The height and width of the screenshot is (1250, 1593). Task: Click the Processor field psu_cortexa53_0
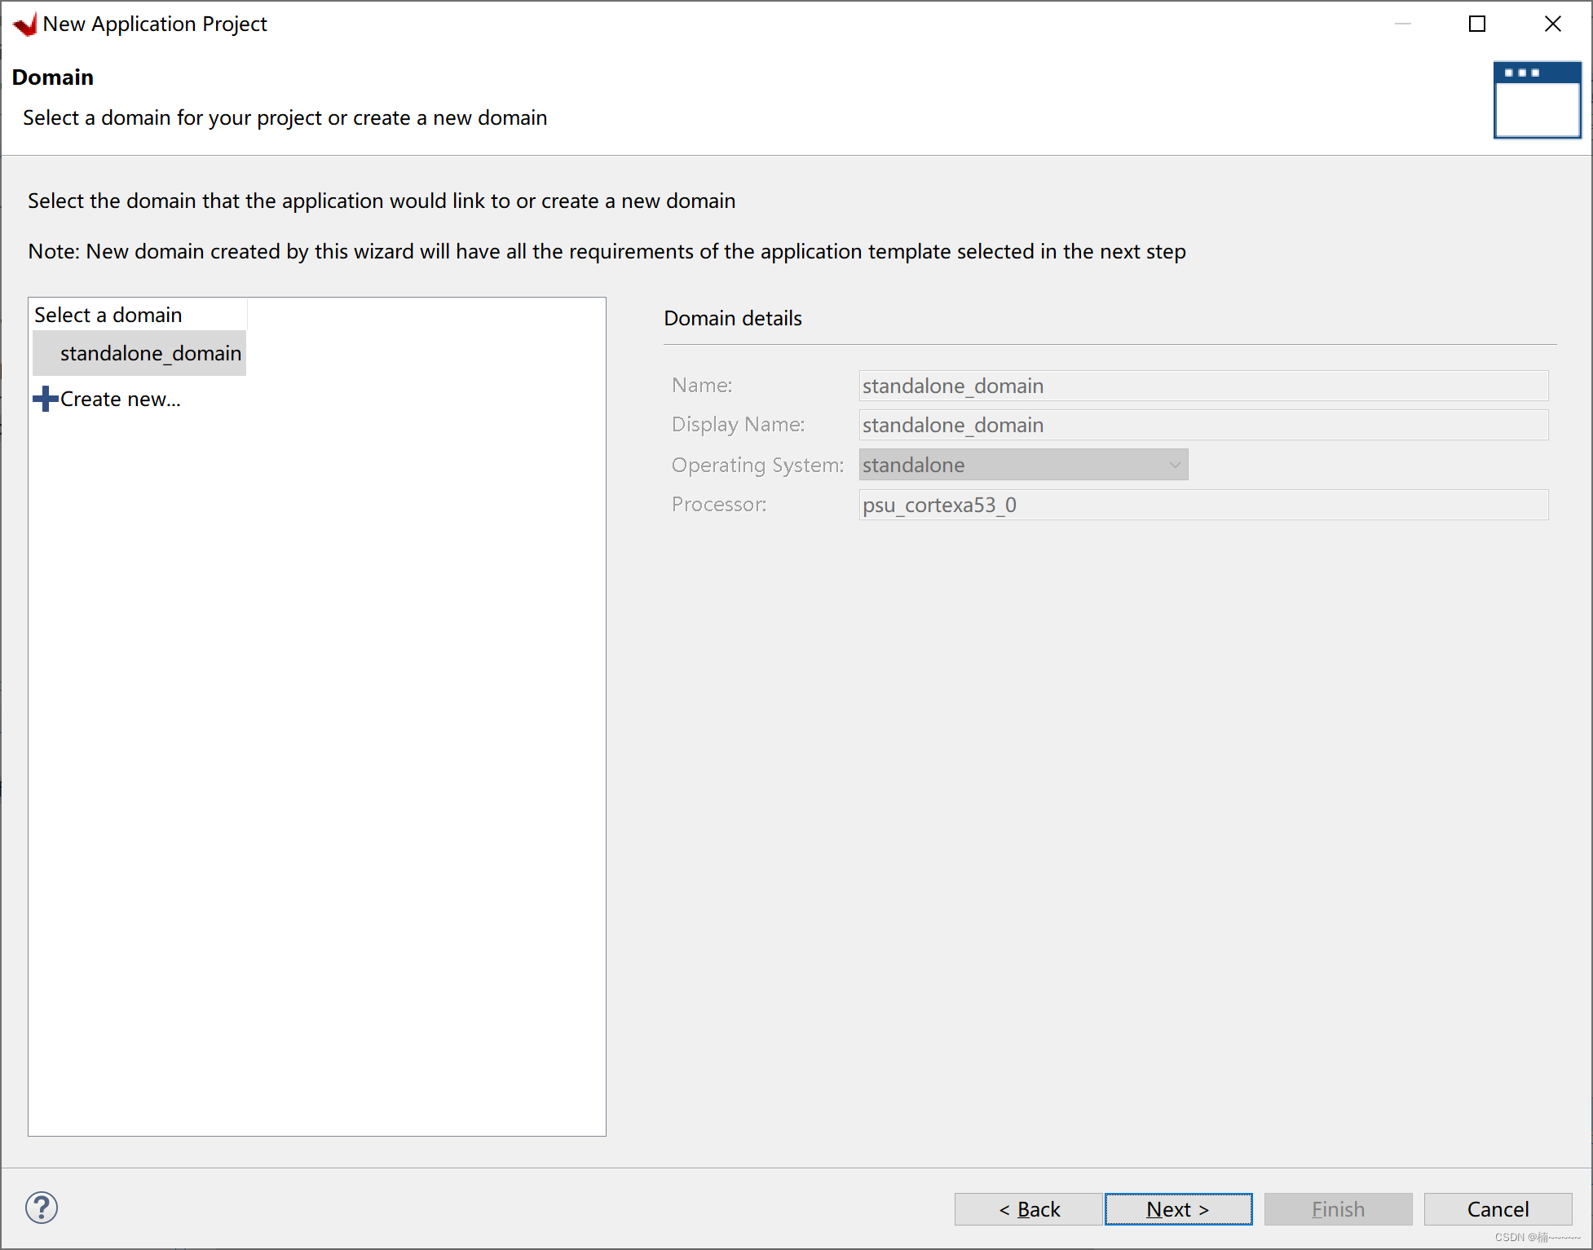(1202, 505)
